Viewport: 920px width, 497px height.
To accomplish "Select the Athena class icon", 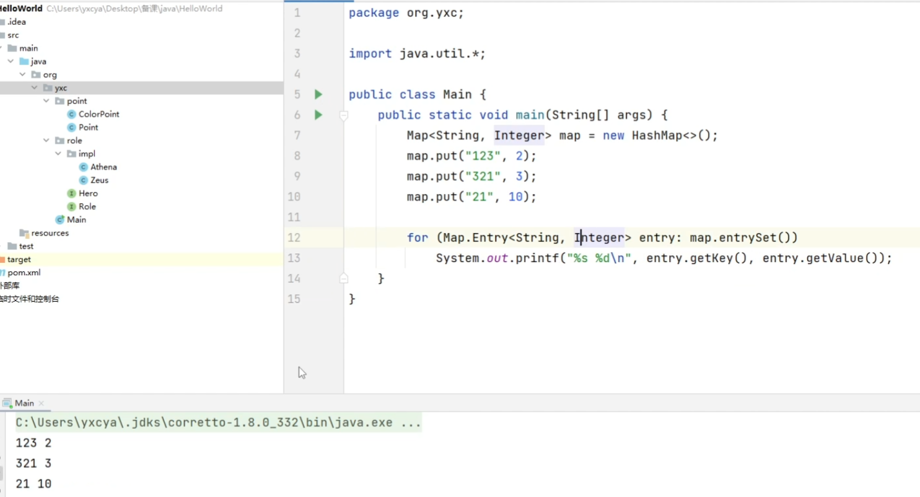I will click(x=84, y=167).
